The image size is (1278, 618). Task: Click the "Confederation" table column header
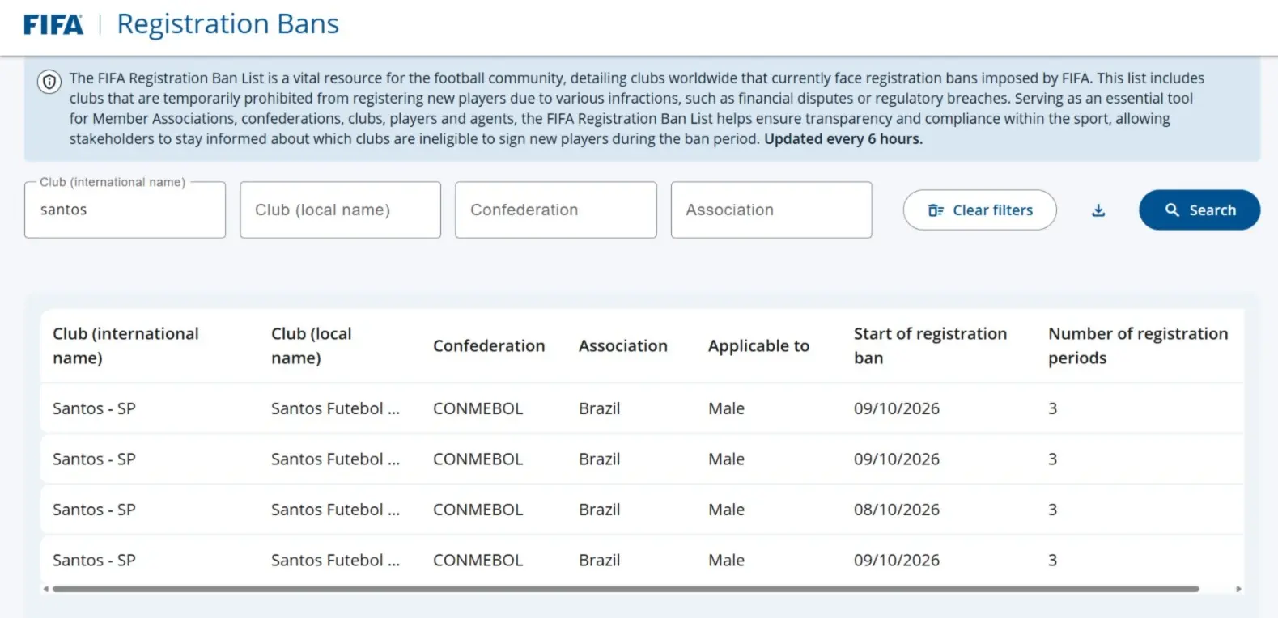(x=489, y=346)
